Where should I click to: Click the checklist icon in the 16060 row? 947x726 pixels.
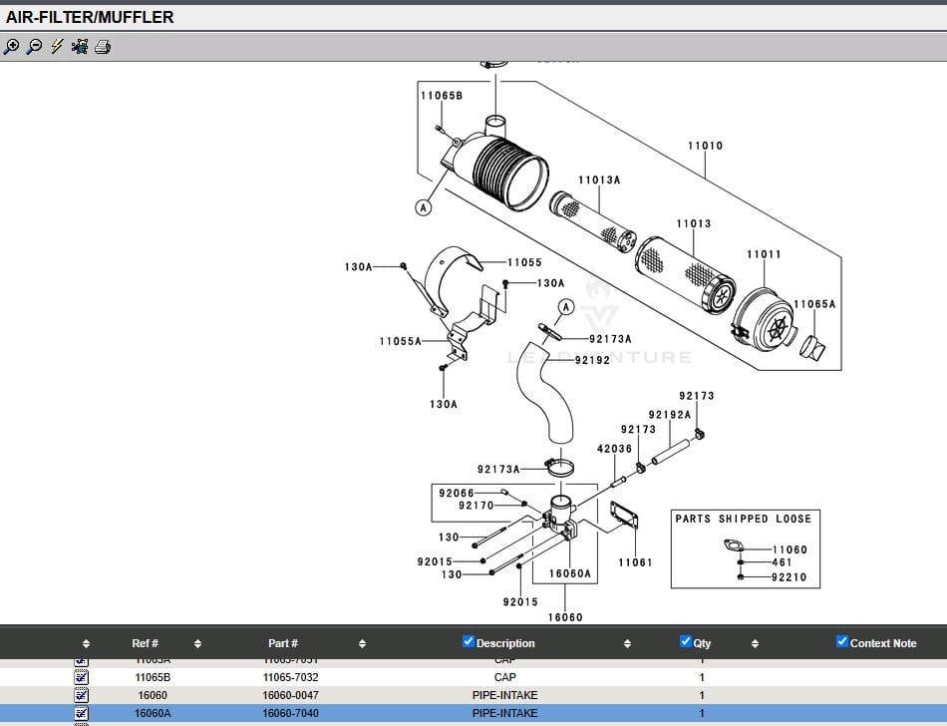(82, 695)
